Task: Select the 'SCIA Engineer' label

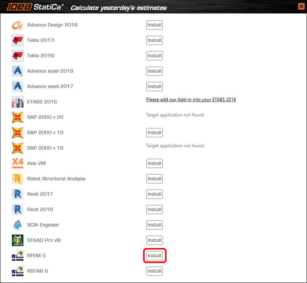Action: coord(43,225)
